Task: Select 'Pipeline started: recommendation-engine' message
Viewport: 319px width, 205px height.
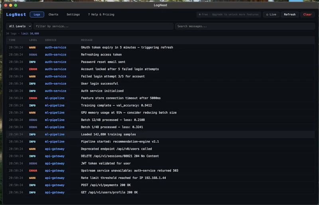Action: (x=120, y=141)
